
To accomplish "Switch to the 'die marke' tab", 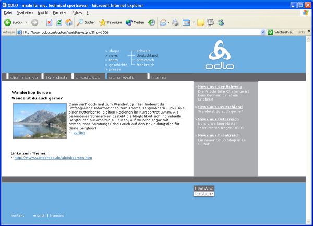I will pyautogui.click(x=23, y=77).
